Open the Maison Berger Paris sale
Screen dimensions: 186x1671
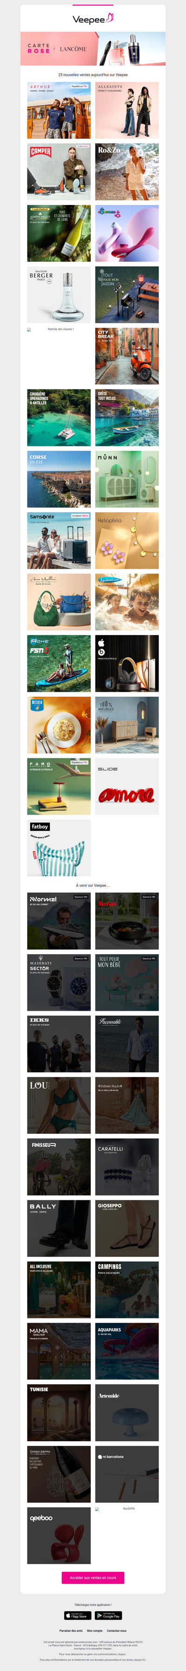click(59, 295)
